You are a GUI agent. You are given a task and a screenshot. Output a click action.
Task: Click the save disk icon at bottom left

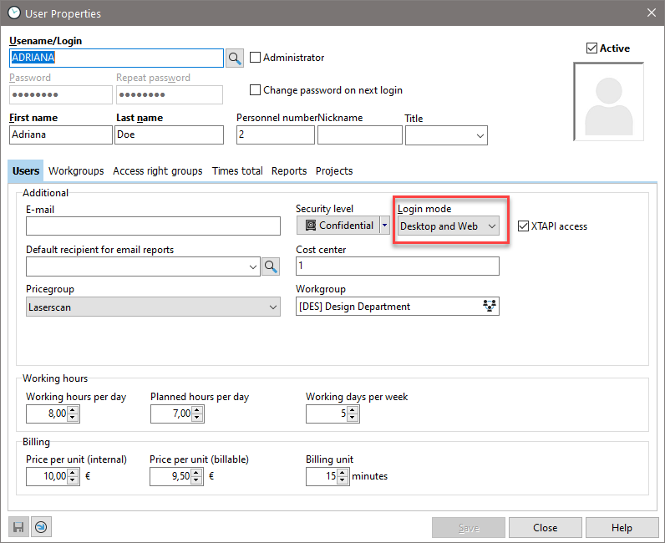tap(18, 527)
